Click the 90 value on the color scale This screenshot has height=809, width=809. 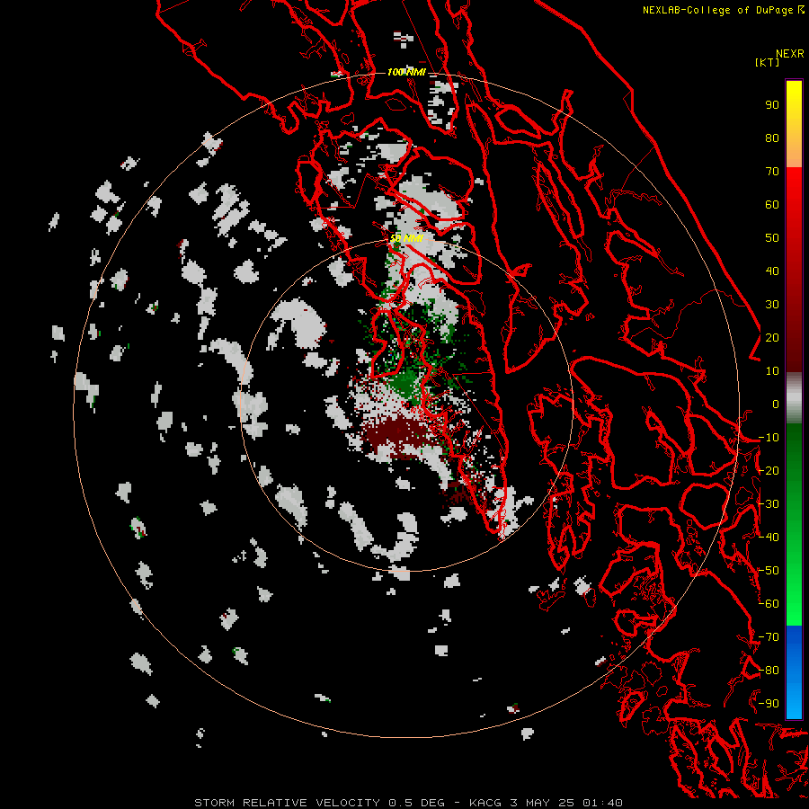tap(772, 105)
